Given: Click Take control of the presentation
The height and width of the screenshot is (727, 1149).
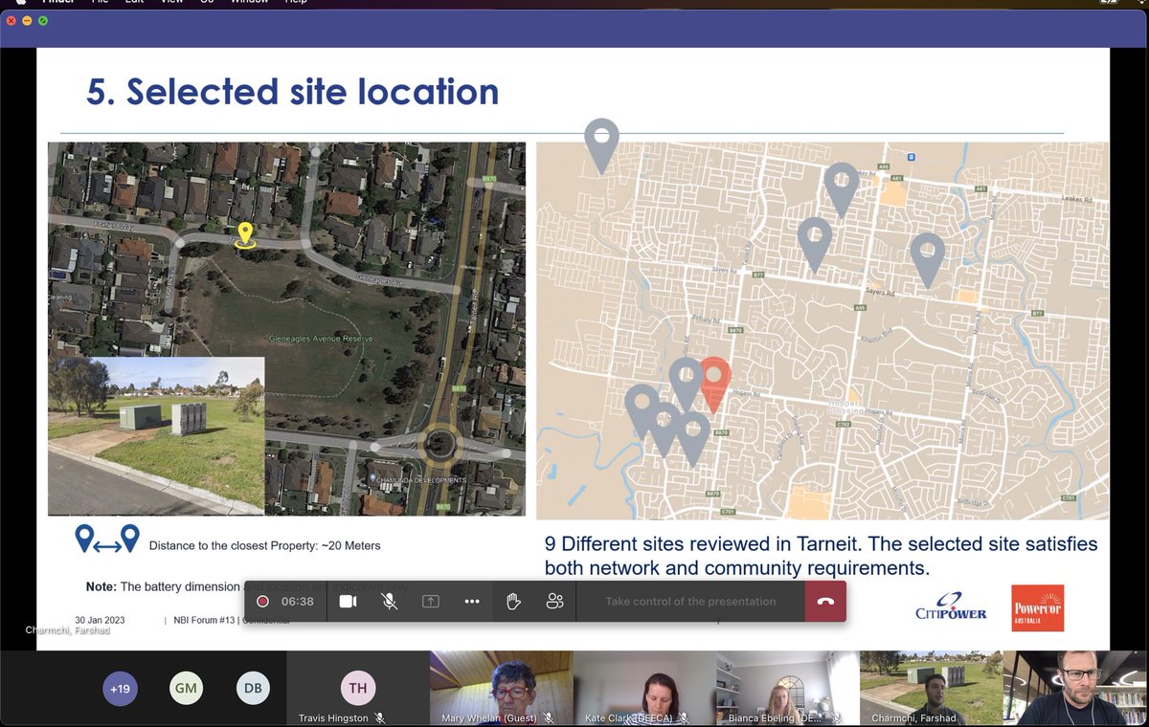Looking at the screenshot, I should pos(690,602).
